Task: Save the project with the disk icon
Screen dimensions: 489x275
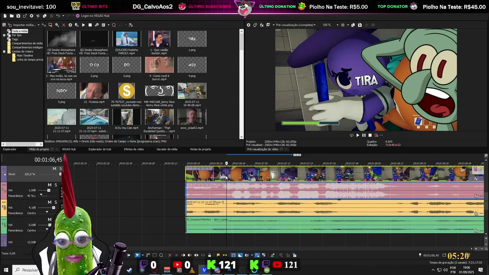Action: pos(18,16)
